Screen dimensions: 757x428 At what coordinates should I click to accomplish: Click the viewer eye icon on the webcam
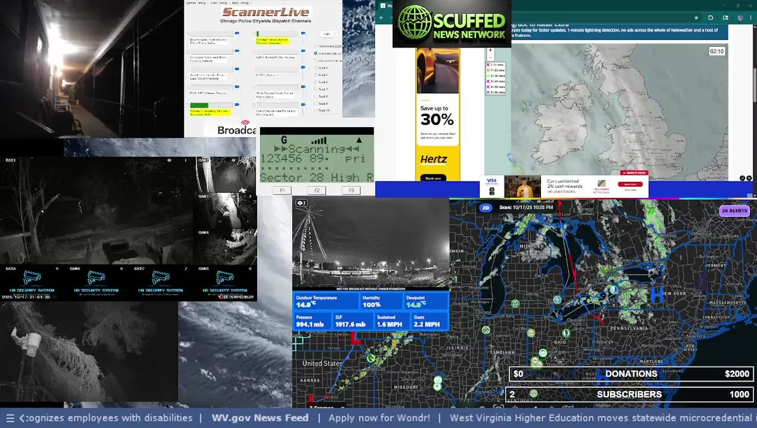click(302, 203)
